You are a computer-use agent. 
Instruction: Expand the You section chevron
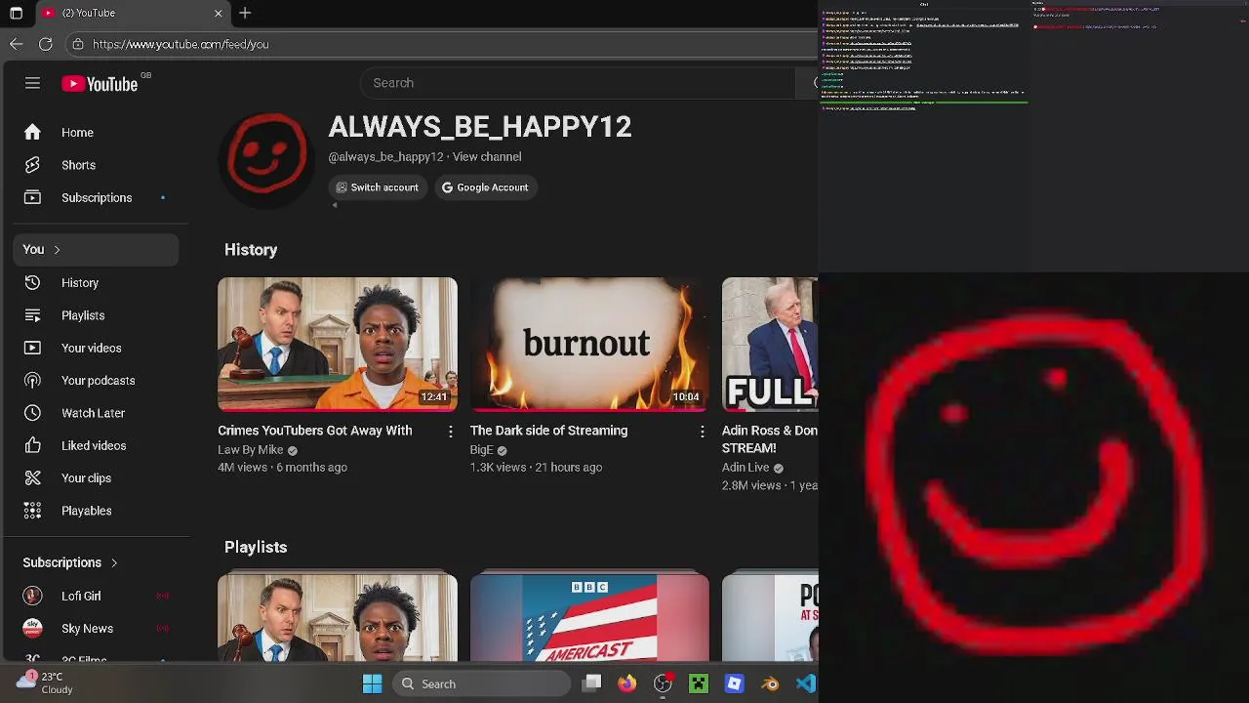click(57, 250)
